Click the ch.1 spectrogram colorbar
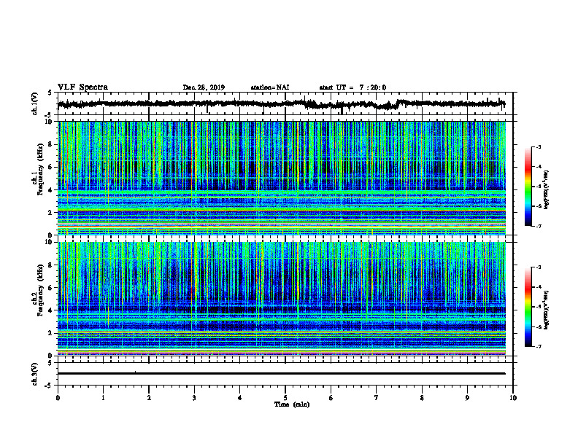578x446 pixels. click(x=528, y=187)
